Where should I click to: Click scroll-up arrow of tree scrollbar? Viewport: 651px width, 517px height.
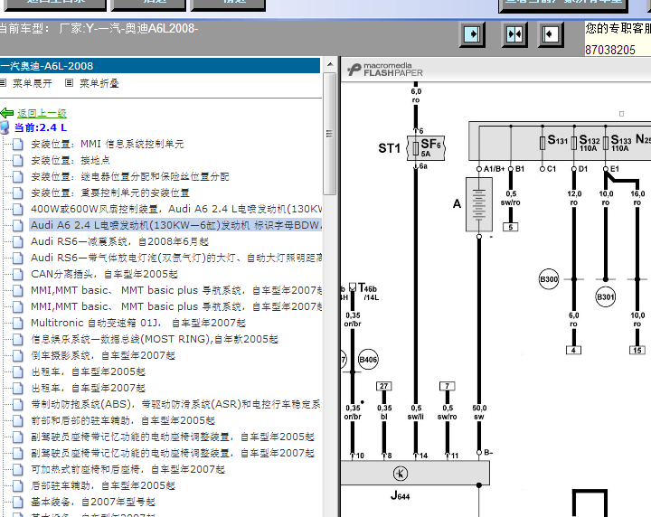pos(330,64)
